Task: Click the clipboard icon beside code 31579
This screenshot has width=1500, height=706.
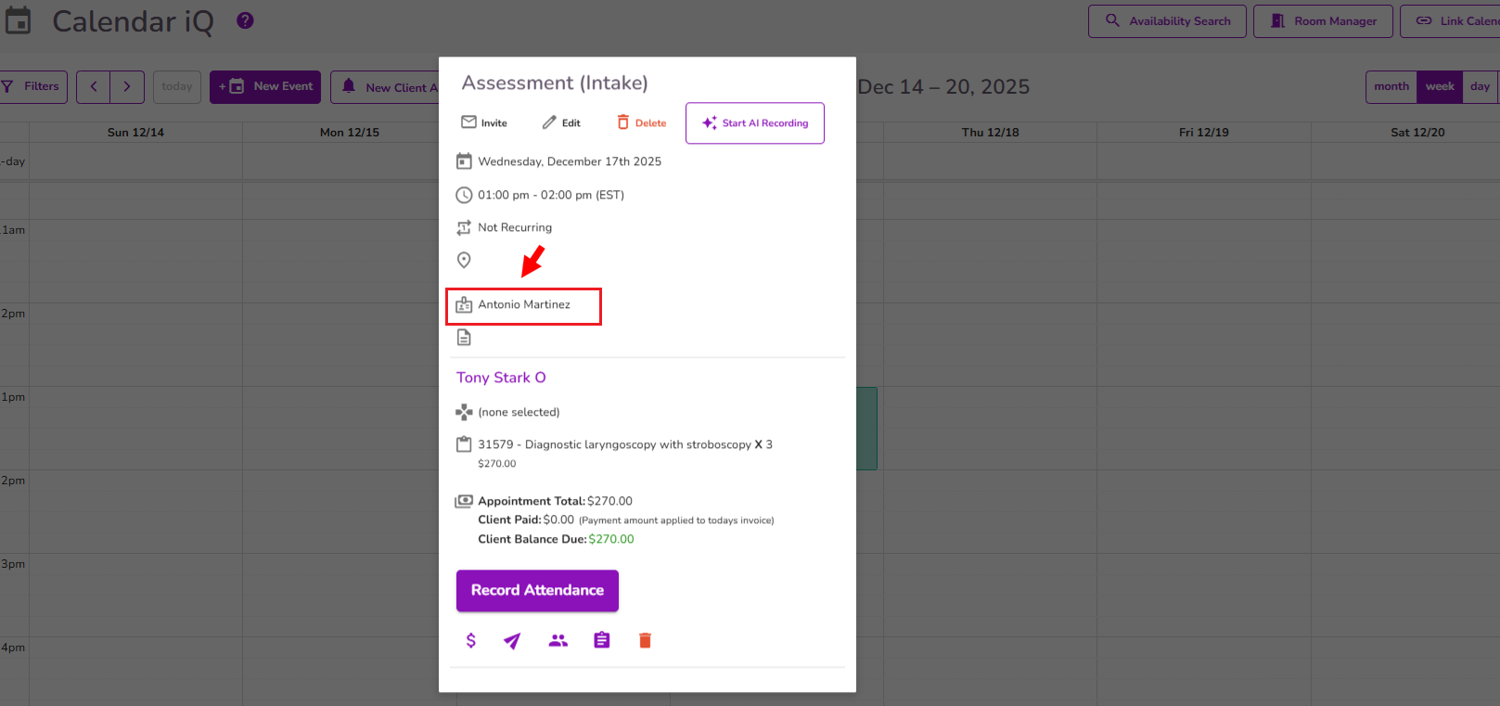Action: click(x=464, y=444)
